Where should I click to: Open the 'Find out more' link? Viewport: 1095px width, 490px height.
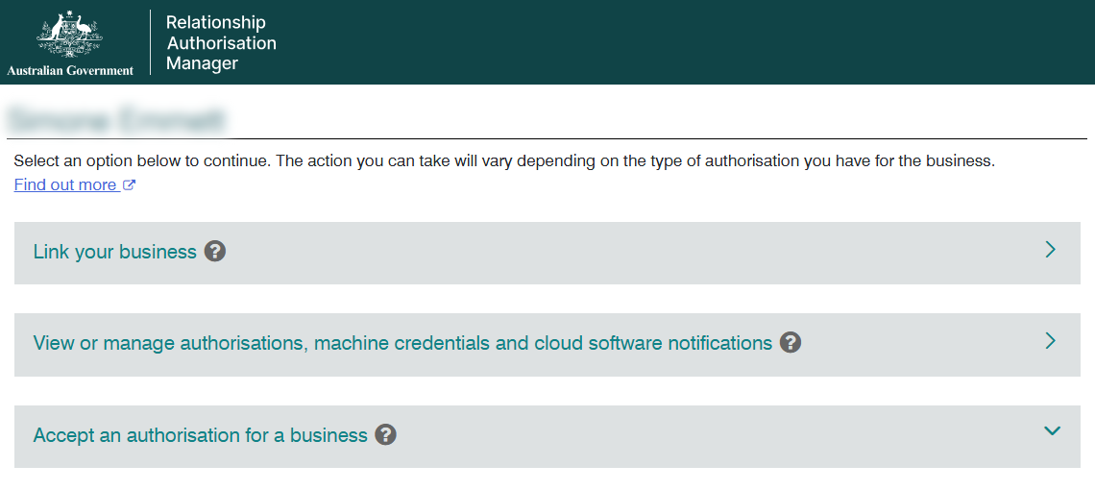65,184
